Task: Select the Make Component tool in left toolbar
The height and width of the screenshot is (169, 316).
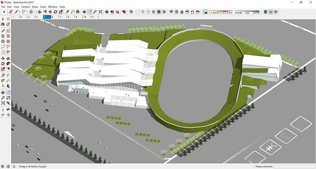Action: (8, 19)
